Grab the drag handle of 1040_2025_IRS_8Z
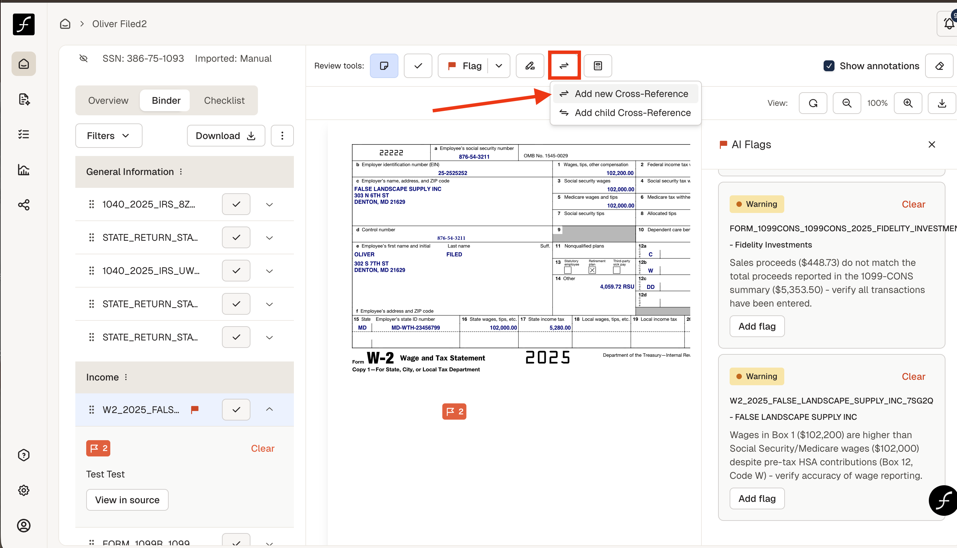The width and height of the screenshot is (957, 548). 92,204
